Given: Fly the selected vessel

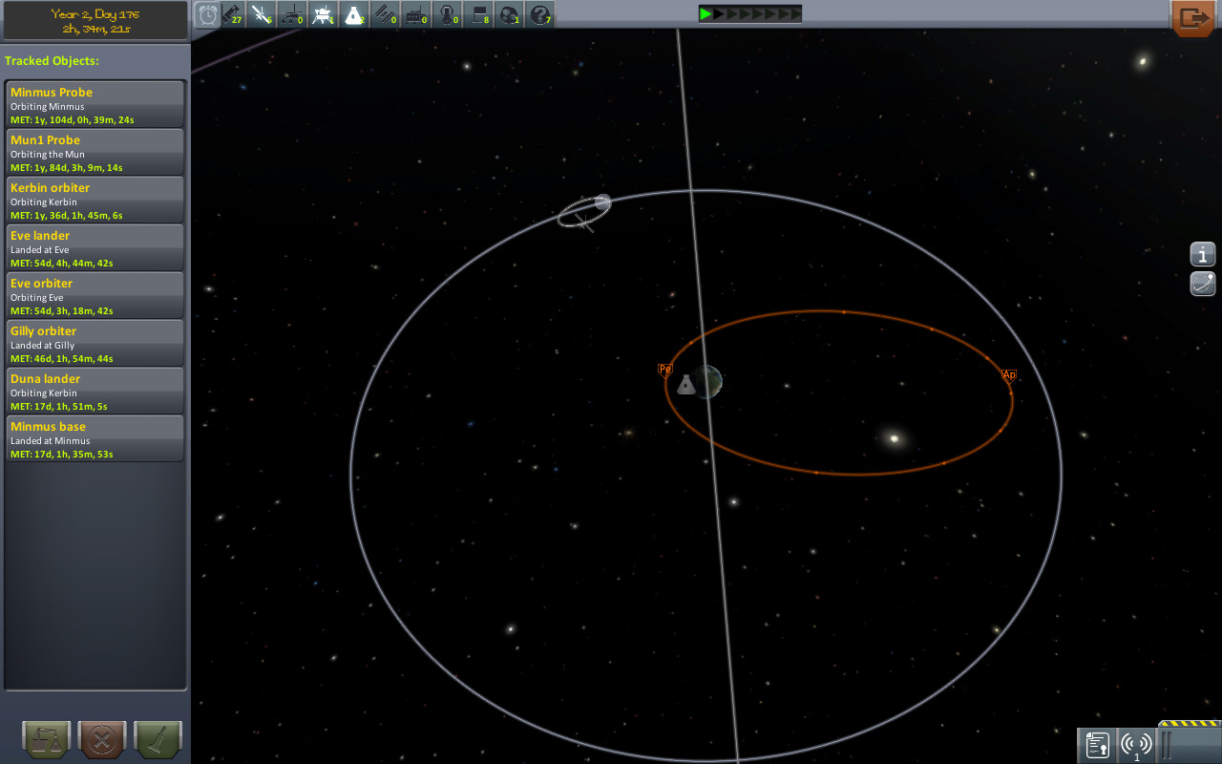Looking at the screenshot, I should click(x=158, y=739).
